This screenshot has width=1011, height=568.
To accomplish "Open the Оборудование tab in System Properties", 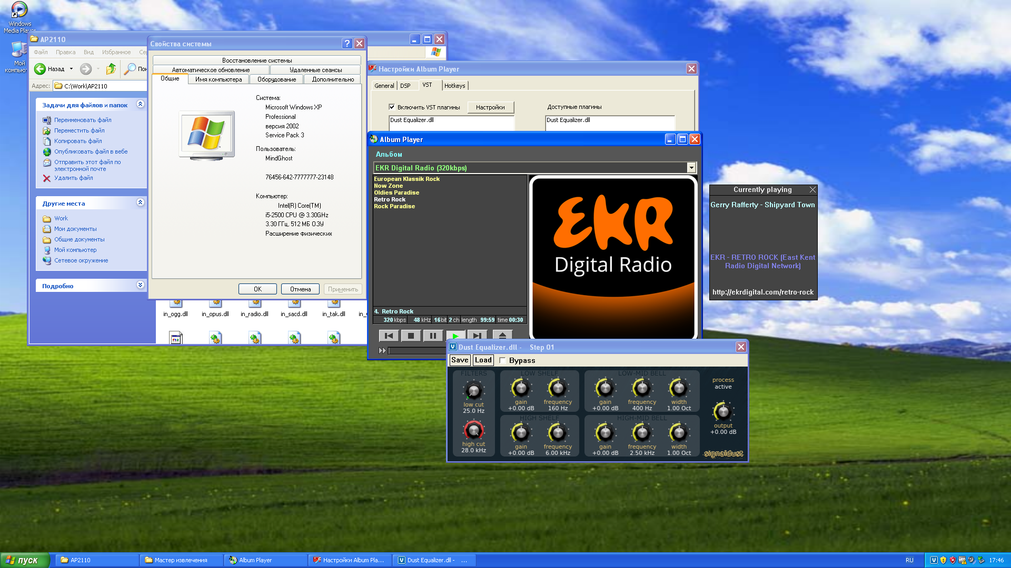I will click(276, 79).
